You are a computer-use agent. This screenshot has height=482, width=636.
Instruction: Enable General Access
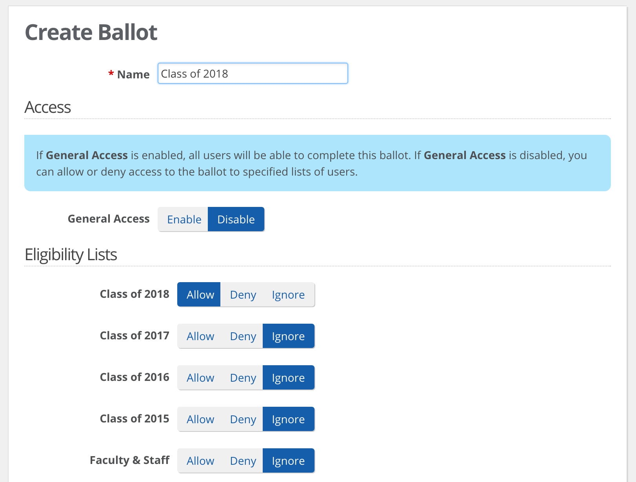click(x=183, y=219)
